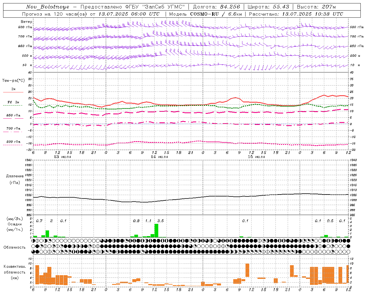Image resolution: width=365 pixels, height=292 pixels.
Task: Click the "3.5" precipitation amount value
Action: pyautogui.click(x=161, y=221)
